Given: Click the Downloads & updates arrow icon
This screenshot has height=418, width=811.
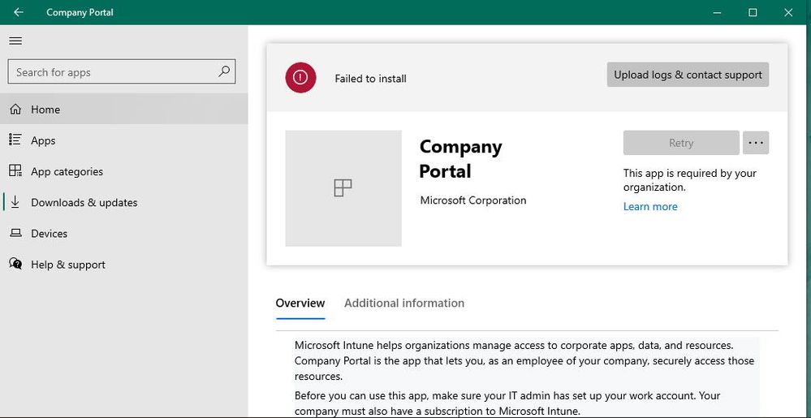Looking at the screenshot, I should 15,202.
